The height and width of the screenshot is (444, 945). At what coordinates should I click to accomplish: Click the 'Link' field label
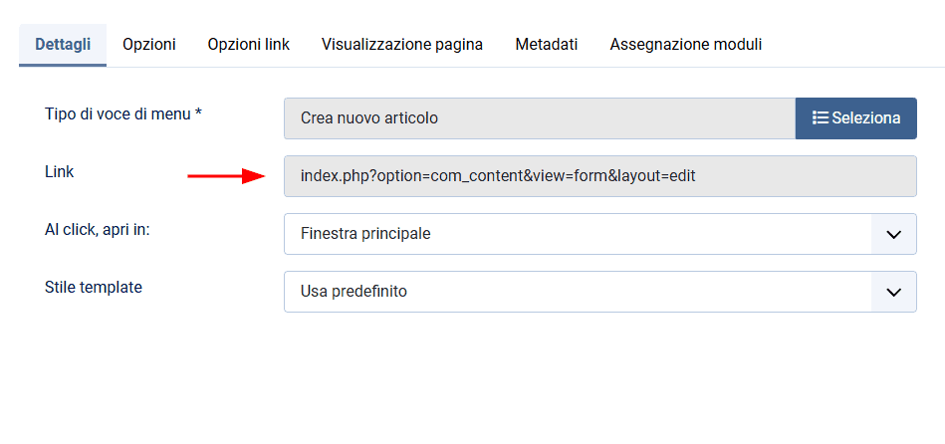(x=60, y=171)
